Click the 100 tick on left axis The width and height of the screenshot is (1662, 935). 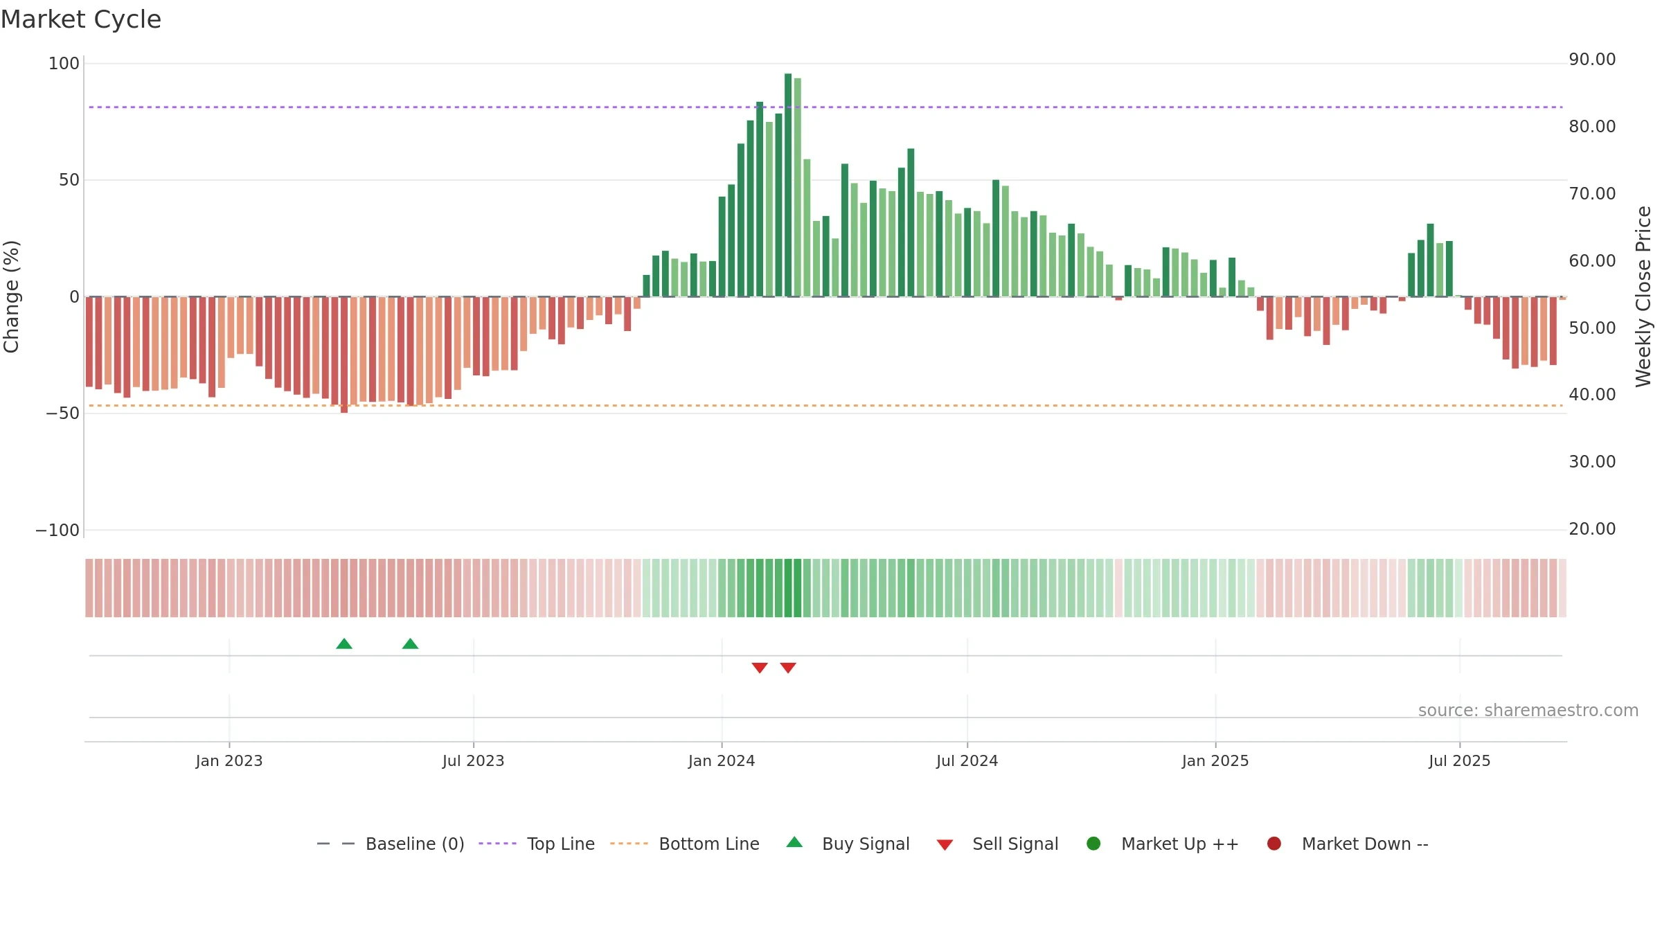[x=64, y=64]
